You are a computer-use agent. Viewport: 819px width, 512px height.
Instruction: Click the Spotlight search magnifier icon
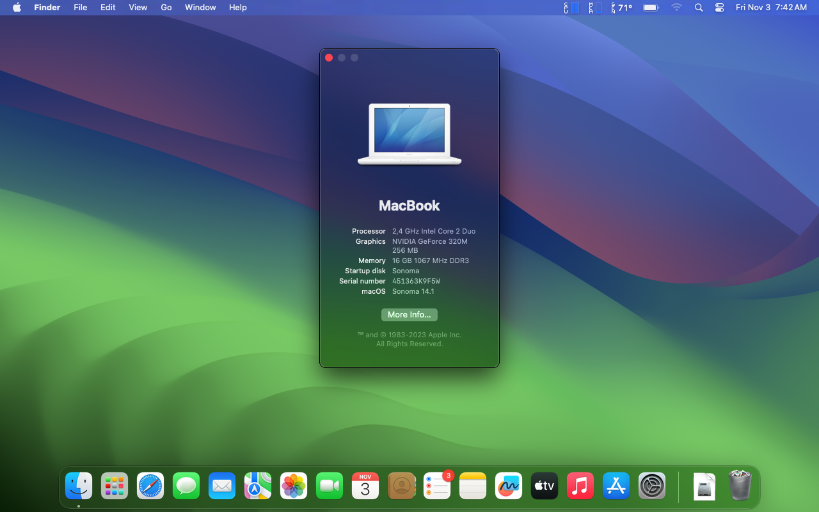[699, 8]
